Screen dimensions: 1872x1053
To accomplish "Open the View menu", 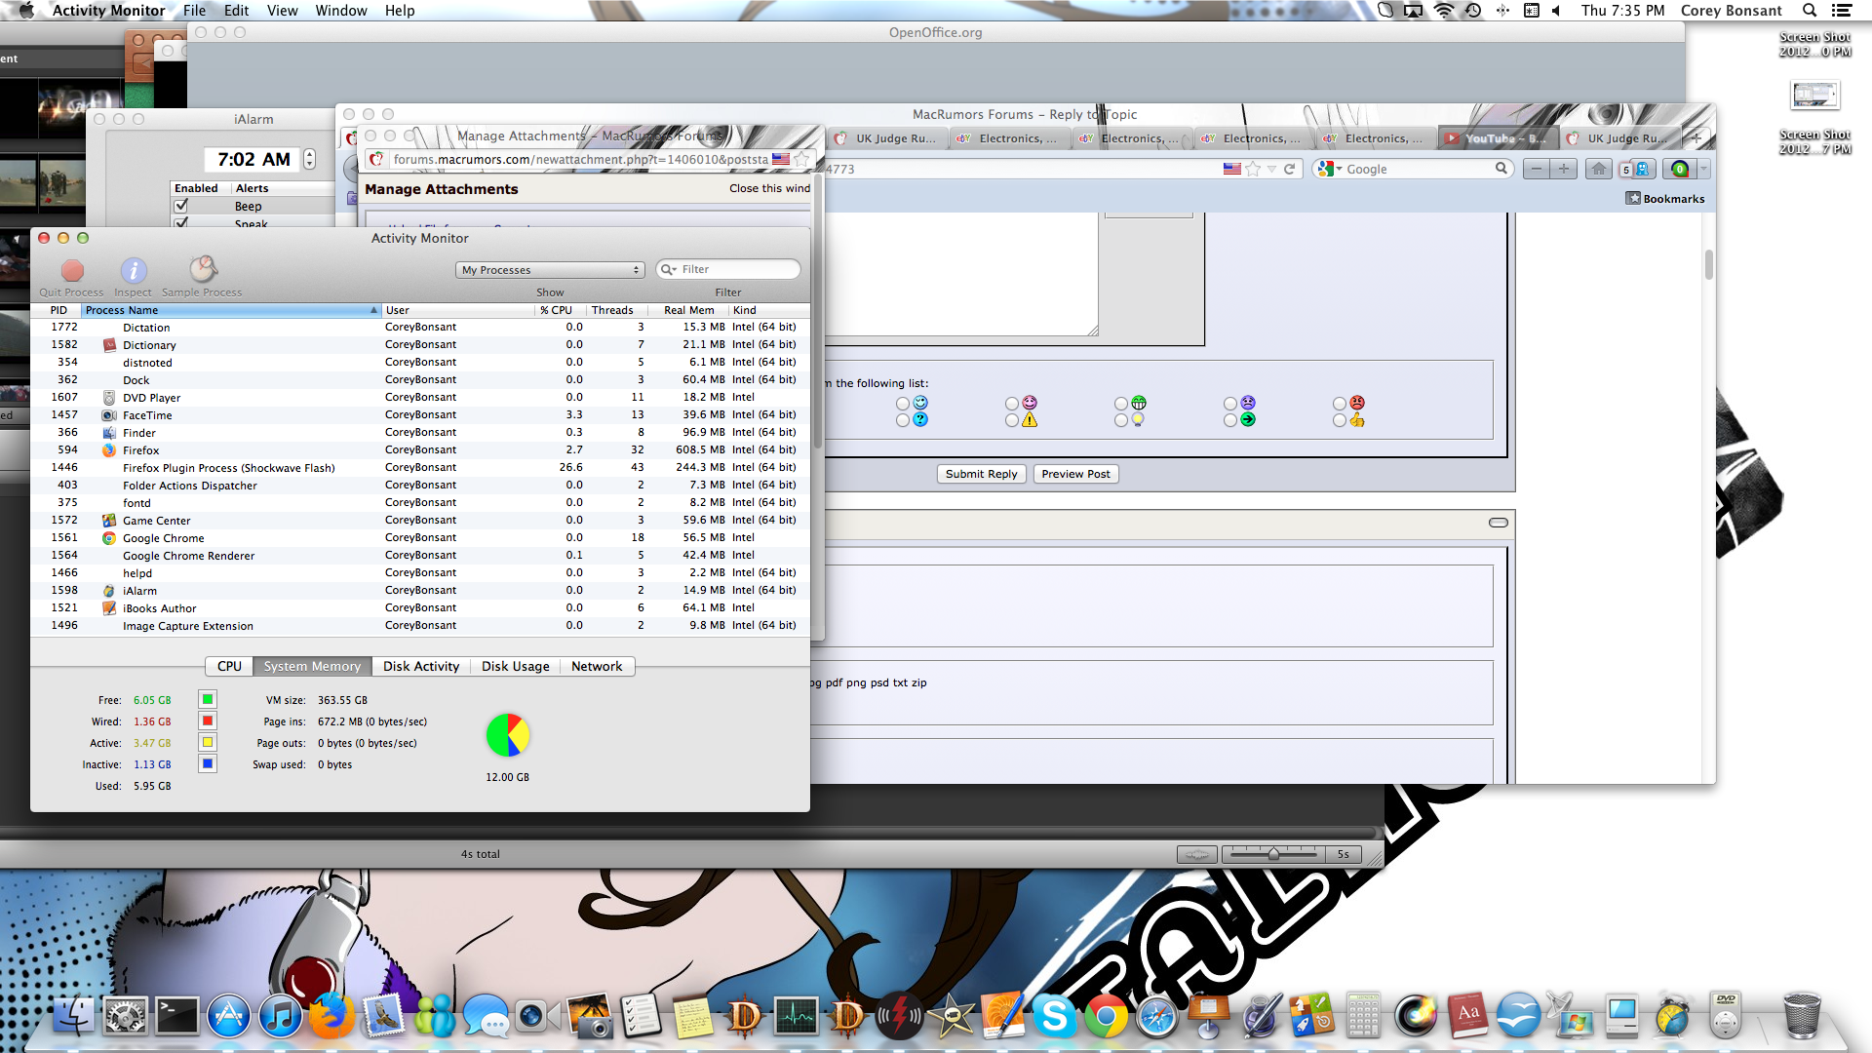I will pos(282,11).
